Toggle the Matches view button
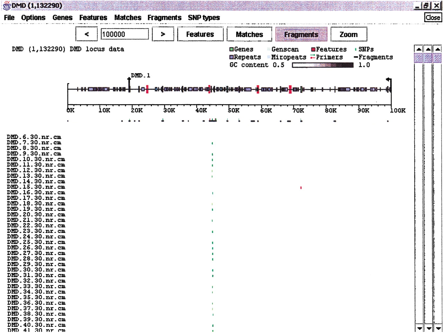The width and height of the screenshot is (443, 333). tap(250, 34)
